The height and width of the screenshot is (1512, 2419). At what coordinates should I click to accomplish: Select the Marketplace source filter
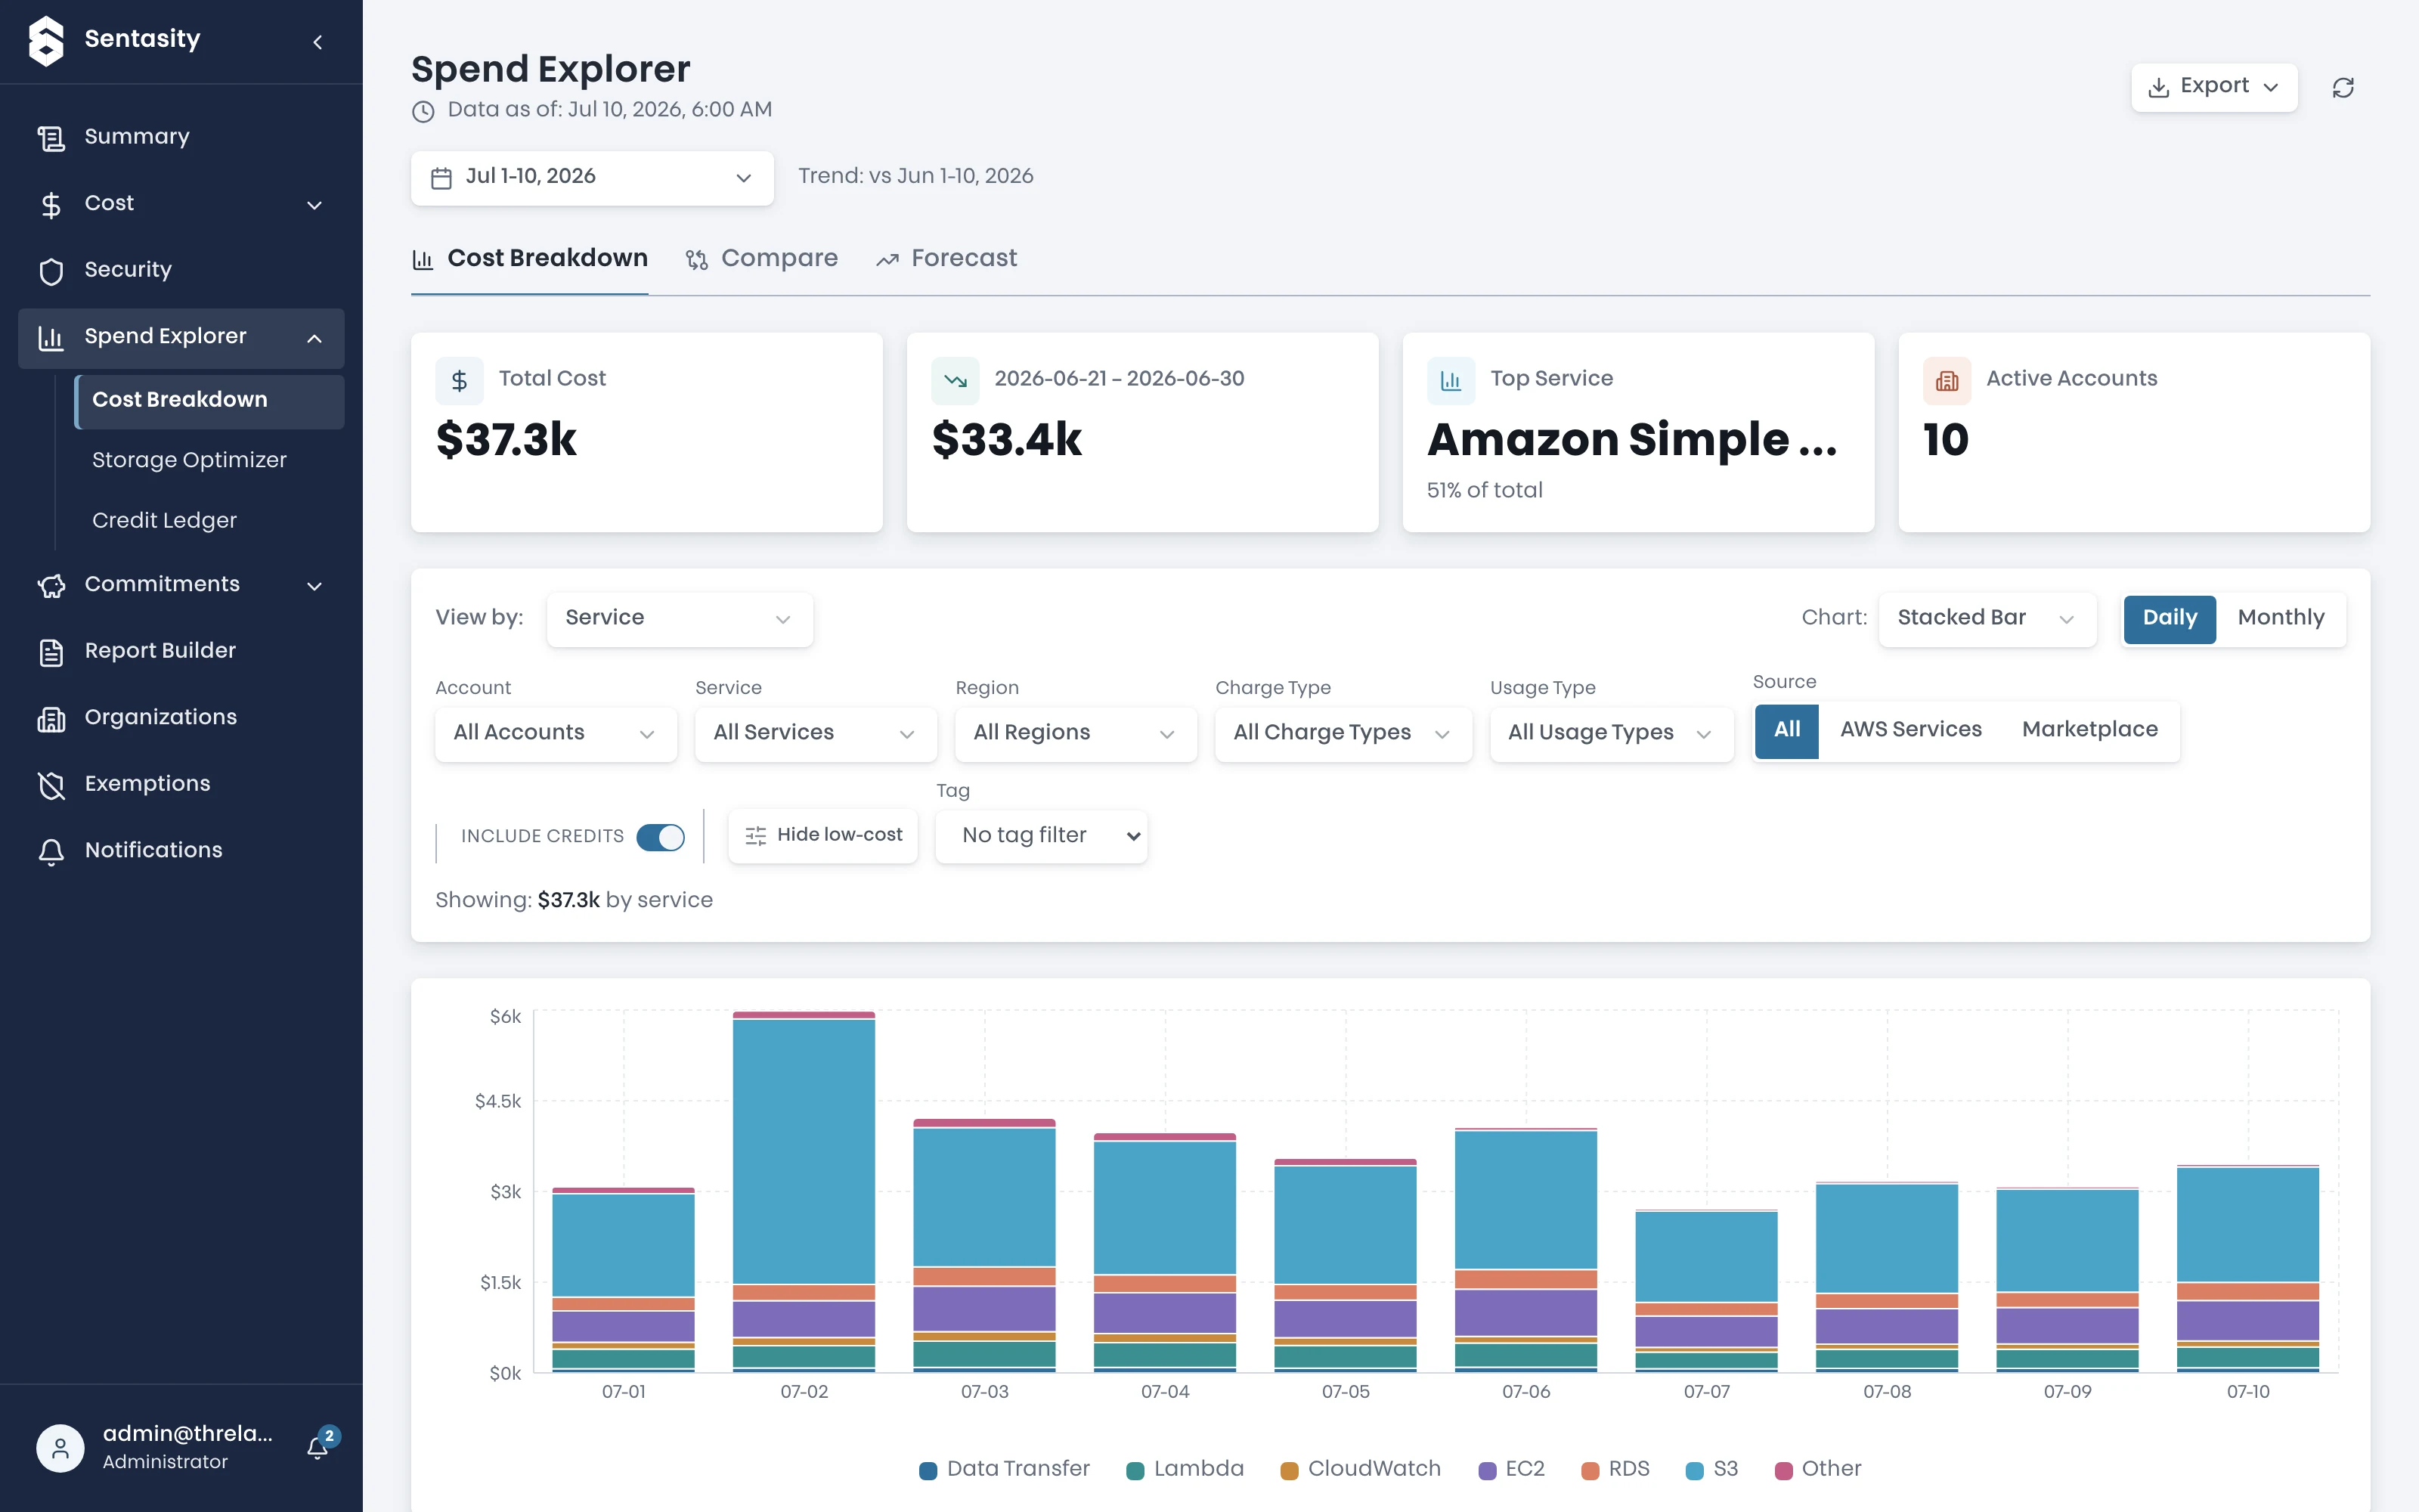click(2090, 730)
